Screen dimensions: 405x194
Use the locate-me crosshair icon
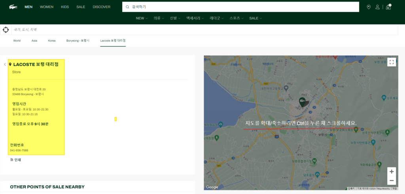pyautogui.click(x=6, y=30)
